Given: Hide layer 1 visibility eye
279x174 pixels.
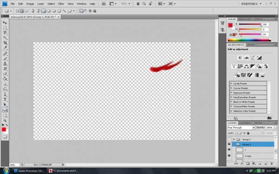Looking at the screenshot, I should tap(229, 150).
